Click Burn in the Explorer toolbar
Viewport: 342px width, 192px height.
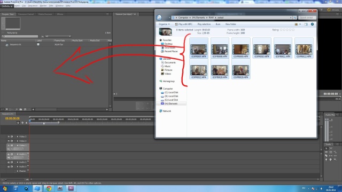click(218, 24)
